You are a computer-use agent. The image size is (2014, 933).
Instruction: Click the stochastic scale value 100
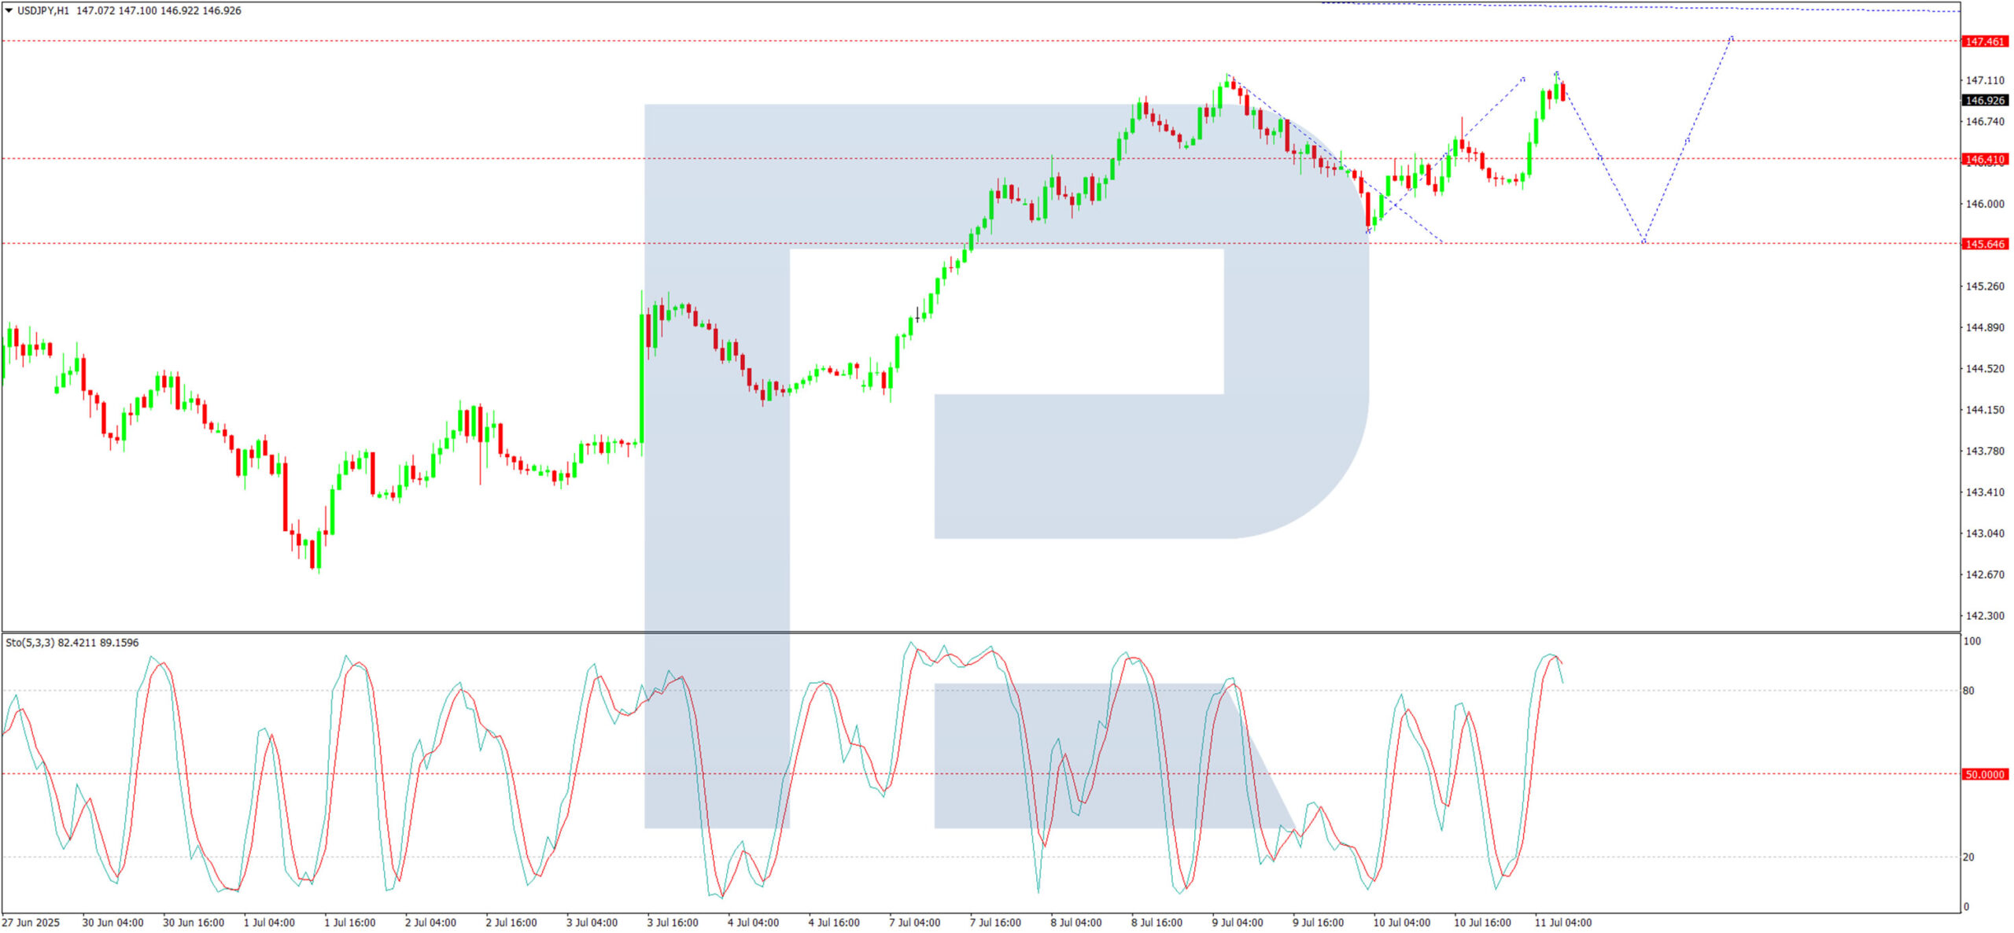pos(1972,641)
